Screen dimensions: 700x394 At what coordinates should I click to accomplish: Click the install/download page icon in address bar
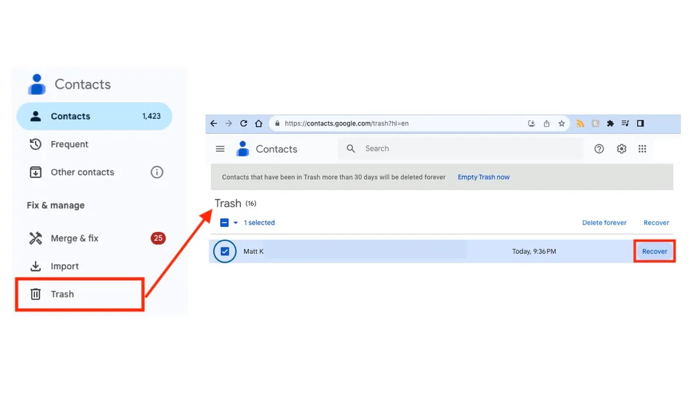531,124
